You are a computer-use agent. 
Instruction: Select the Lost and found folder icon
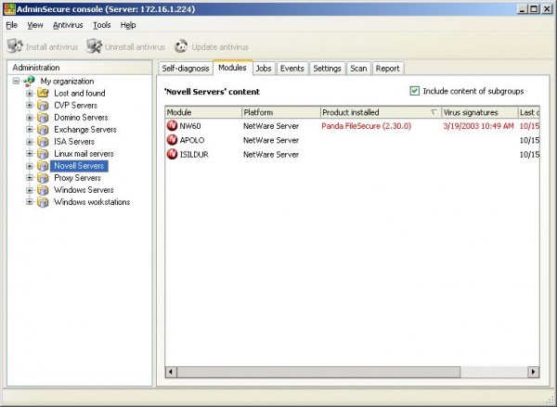43,94
